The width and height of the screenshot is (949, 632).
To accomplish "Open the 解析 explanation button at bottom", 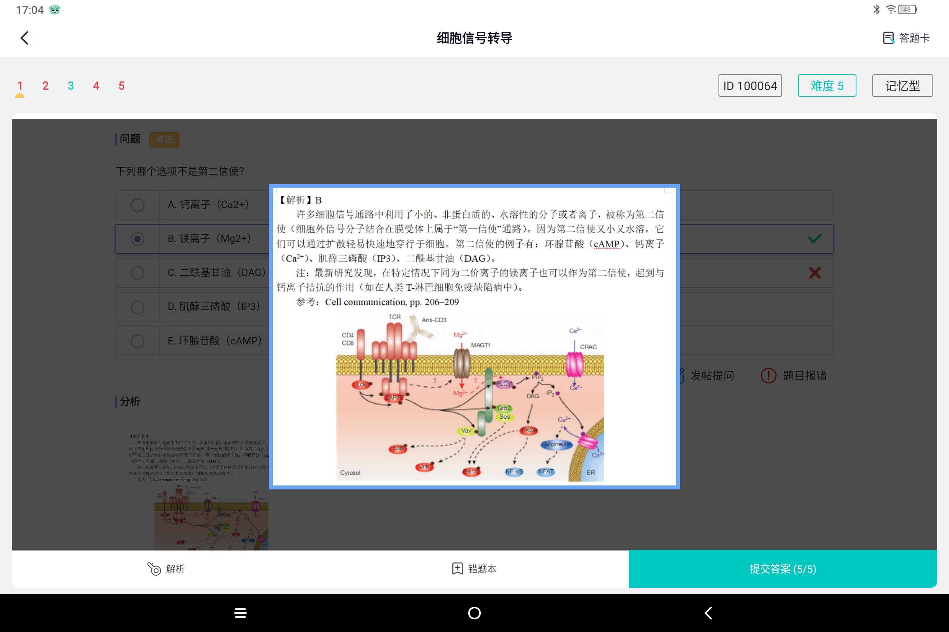I will point(166,569).
